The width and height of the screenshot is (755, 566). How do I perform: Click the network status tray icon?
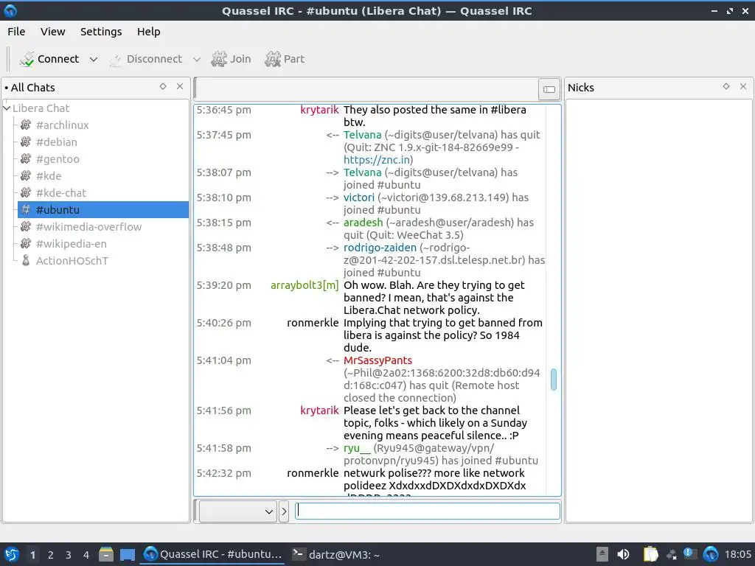pos(671,554)
